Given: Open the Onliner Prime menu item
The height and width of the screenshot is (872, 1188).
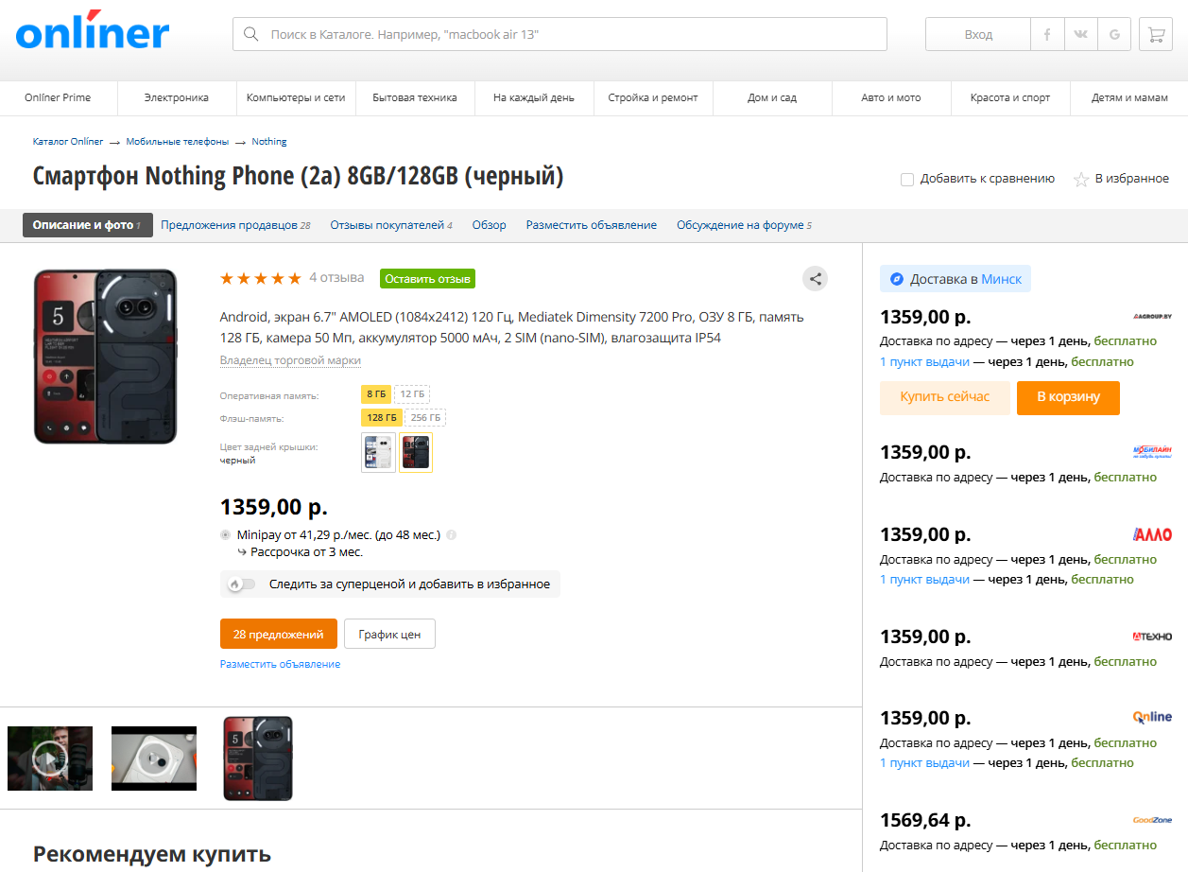Looking at the screenshot, I should 59,97.
